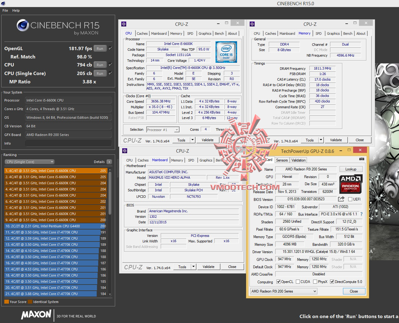Image resolution: width=399 pixels, height=323 pixels.
Task: Close the CPU-Z Mainboard window with its Close button
Action: pyautogui.click(x=232, y=267)
